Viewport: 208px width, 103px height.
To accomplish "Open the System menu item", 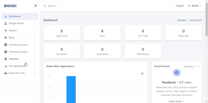I will (x=20, y=30).
